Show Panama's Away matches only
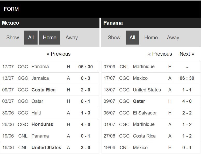This screenshot has height=158, width=201. (173, 38)
